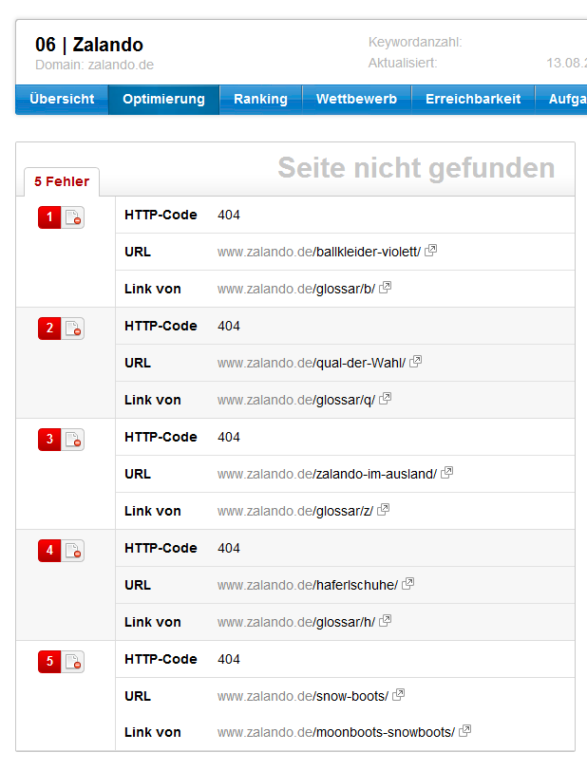Switch to the Übersicht tab
Image resolution: width=587 pixels, height=771 pixels.
[62, 99]
